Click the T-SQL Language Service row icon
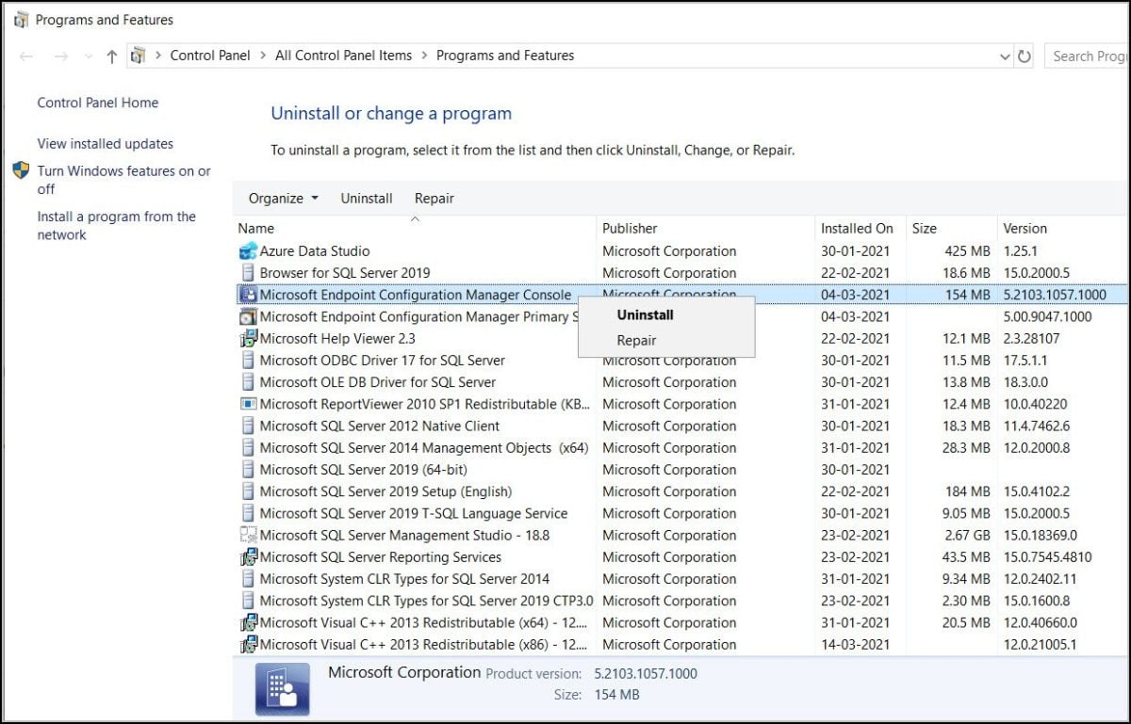1131x724 pixels. click(248, 513)
